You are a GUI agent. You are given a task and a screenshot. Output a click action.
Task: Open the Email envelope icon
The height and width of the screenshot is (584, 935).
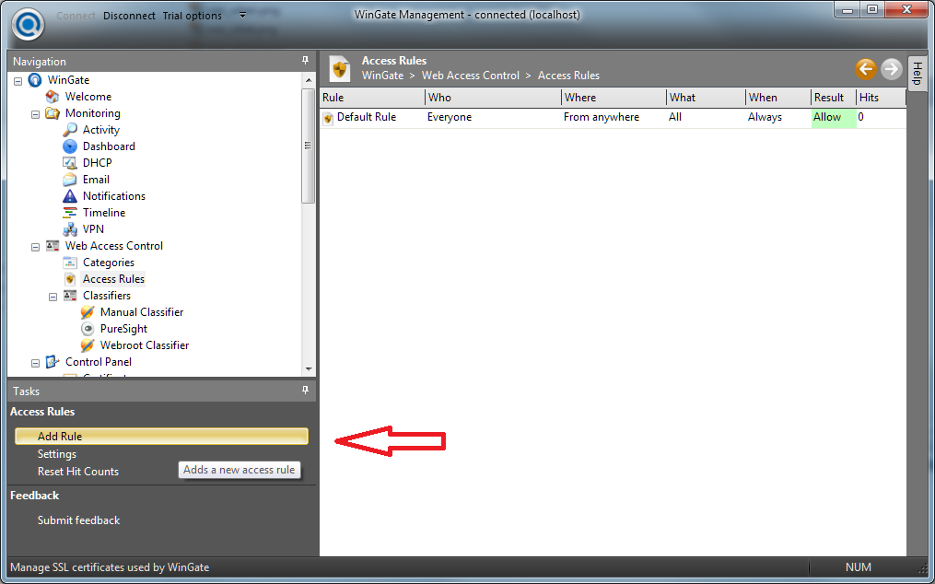tap(70, 180)
